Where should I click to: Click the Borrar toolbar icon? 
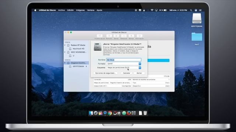(x=116, y=36)
